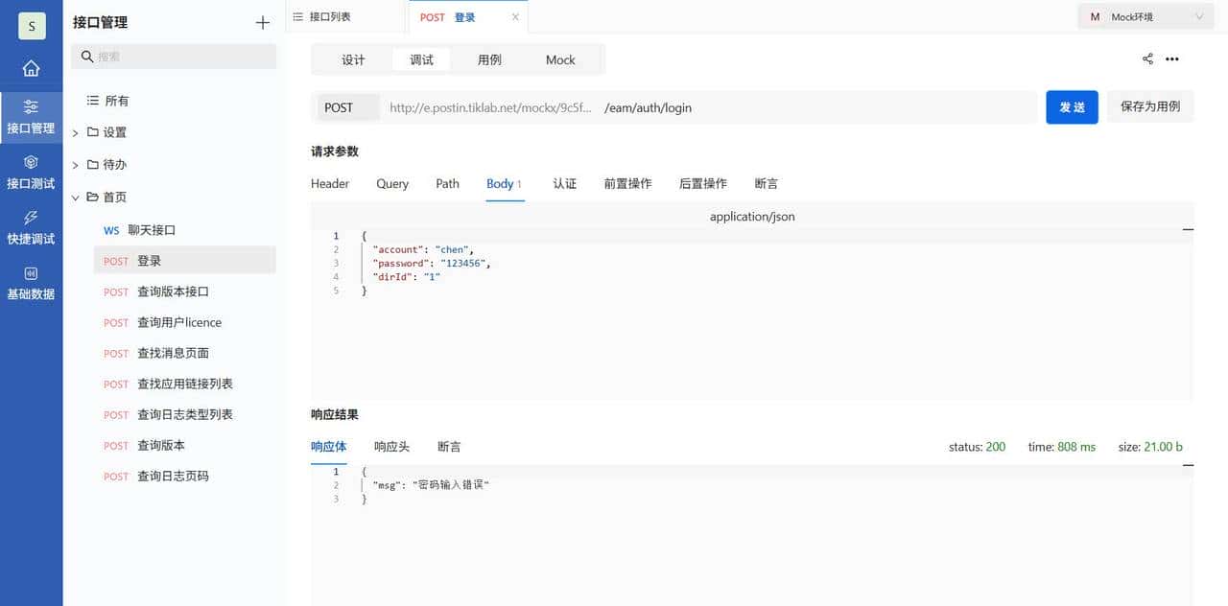
Task: Click the 发送 send button
Action: [x=1072, y=107]
